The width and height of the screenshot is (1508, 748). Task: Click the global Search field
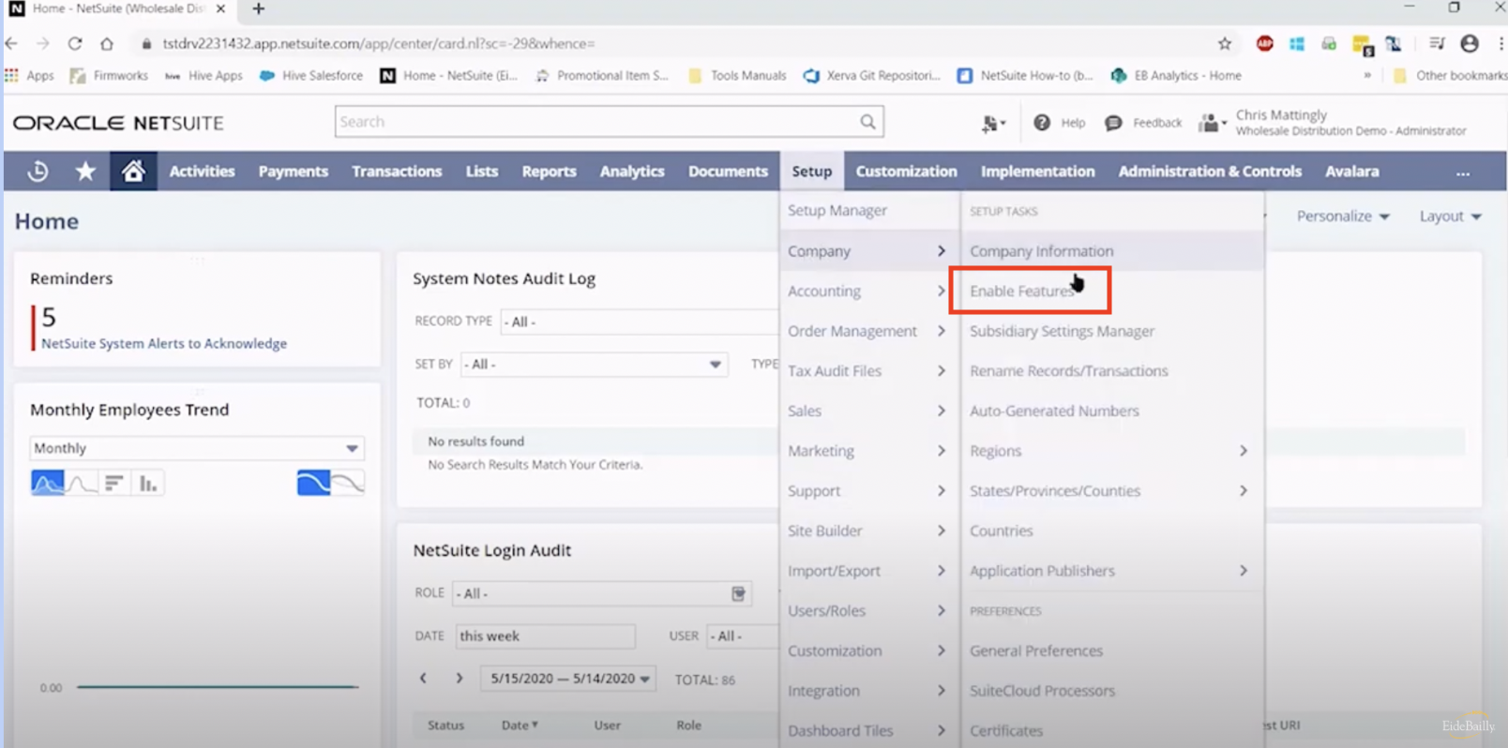[x=597, y=122]
